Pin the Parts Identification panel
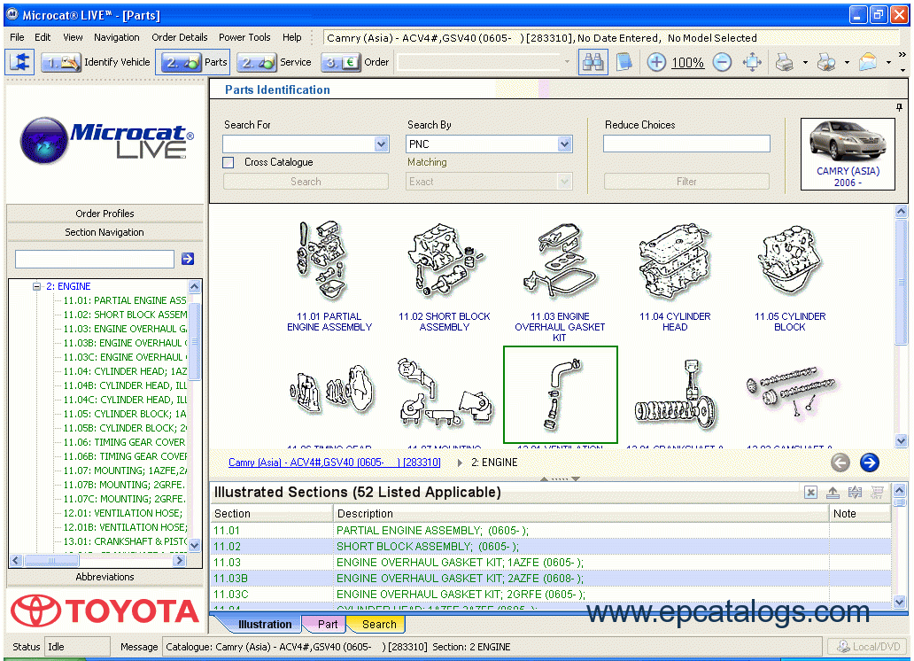 900,107
